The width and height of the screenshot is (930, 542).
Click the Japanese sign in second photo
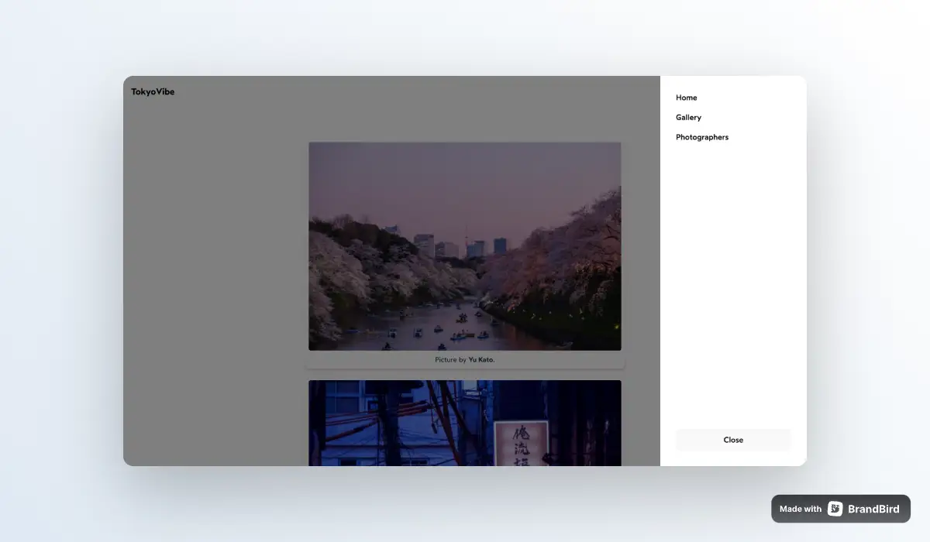[x=521, y=443]
